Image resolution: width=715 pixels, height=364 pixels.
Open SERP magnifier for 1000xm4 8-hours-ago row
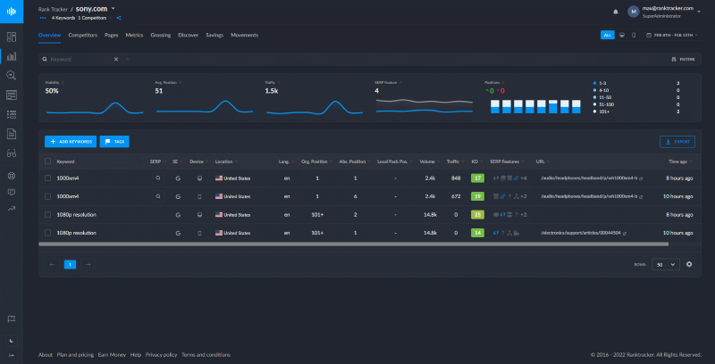[x=158, y=178]
